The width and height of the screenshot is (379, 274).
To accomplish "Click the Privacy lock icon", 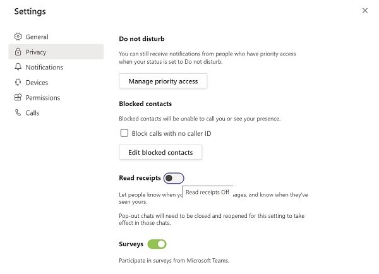I will point(18,52).
